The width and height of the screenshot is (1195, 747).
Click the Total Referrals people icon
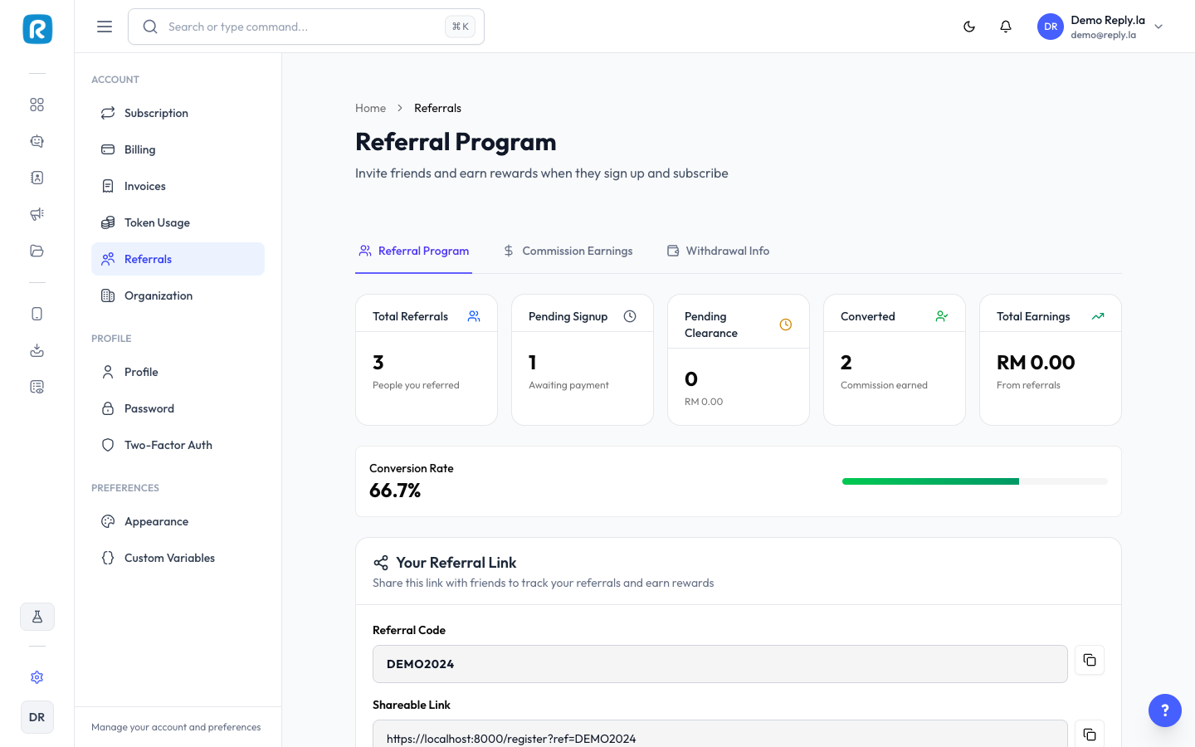[474, 316]
